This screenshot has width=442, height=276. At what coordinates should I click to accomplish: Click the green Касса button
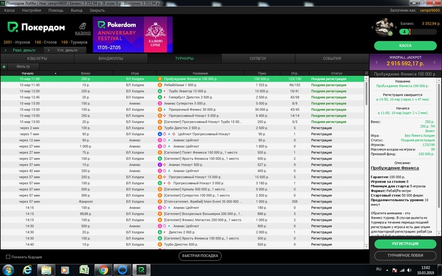click(x=405, y=45)
